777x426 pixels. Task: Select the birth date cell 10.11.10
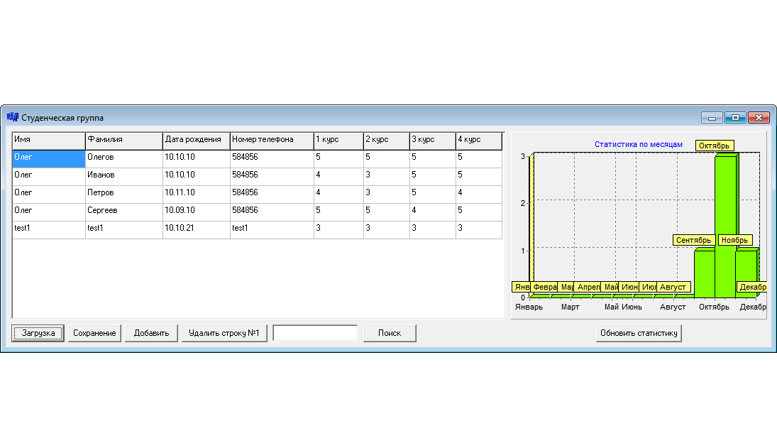click(x=197, y=195)
